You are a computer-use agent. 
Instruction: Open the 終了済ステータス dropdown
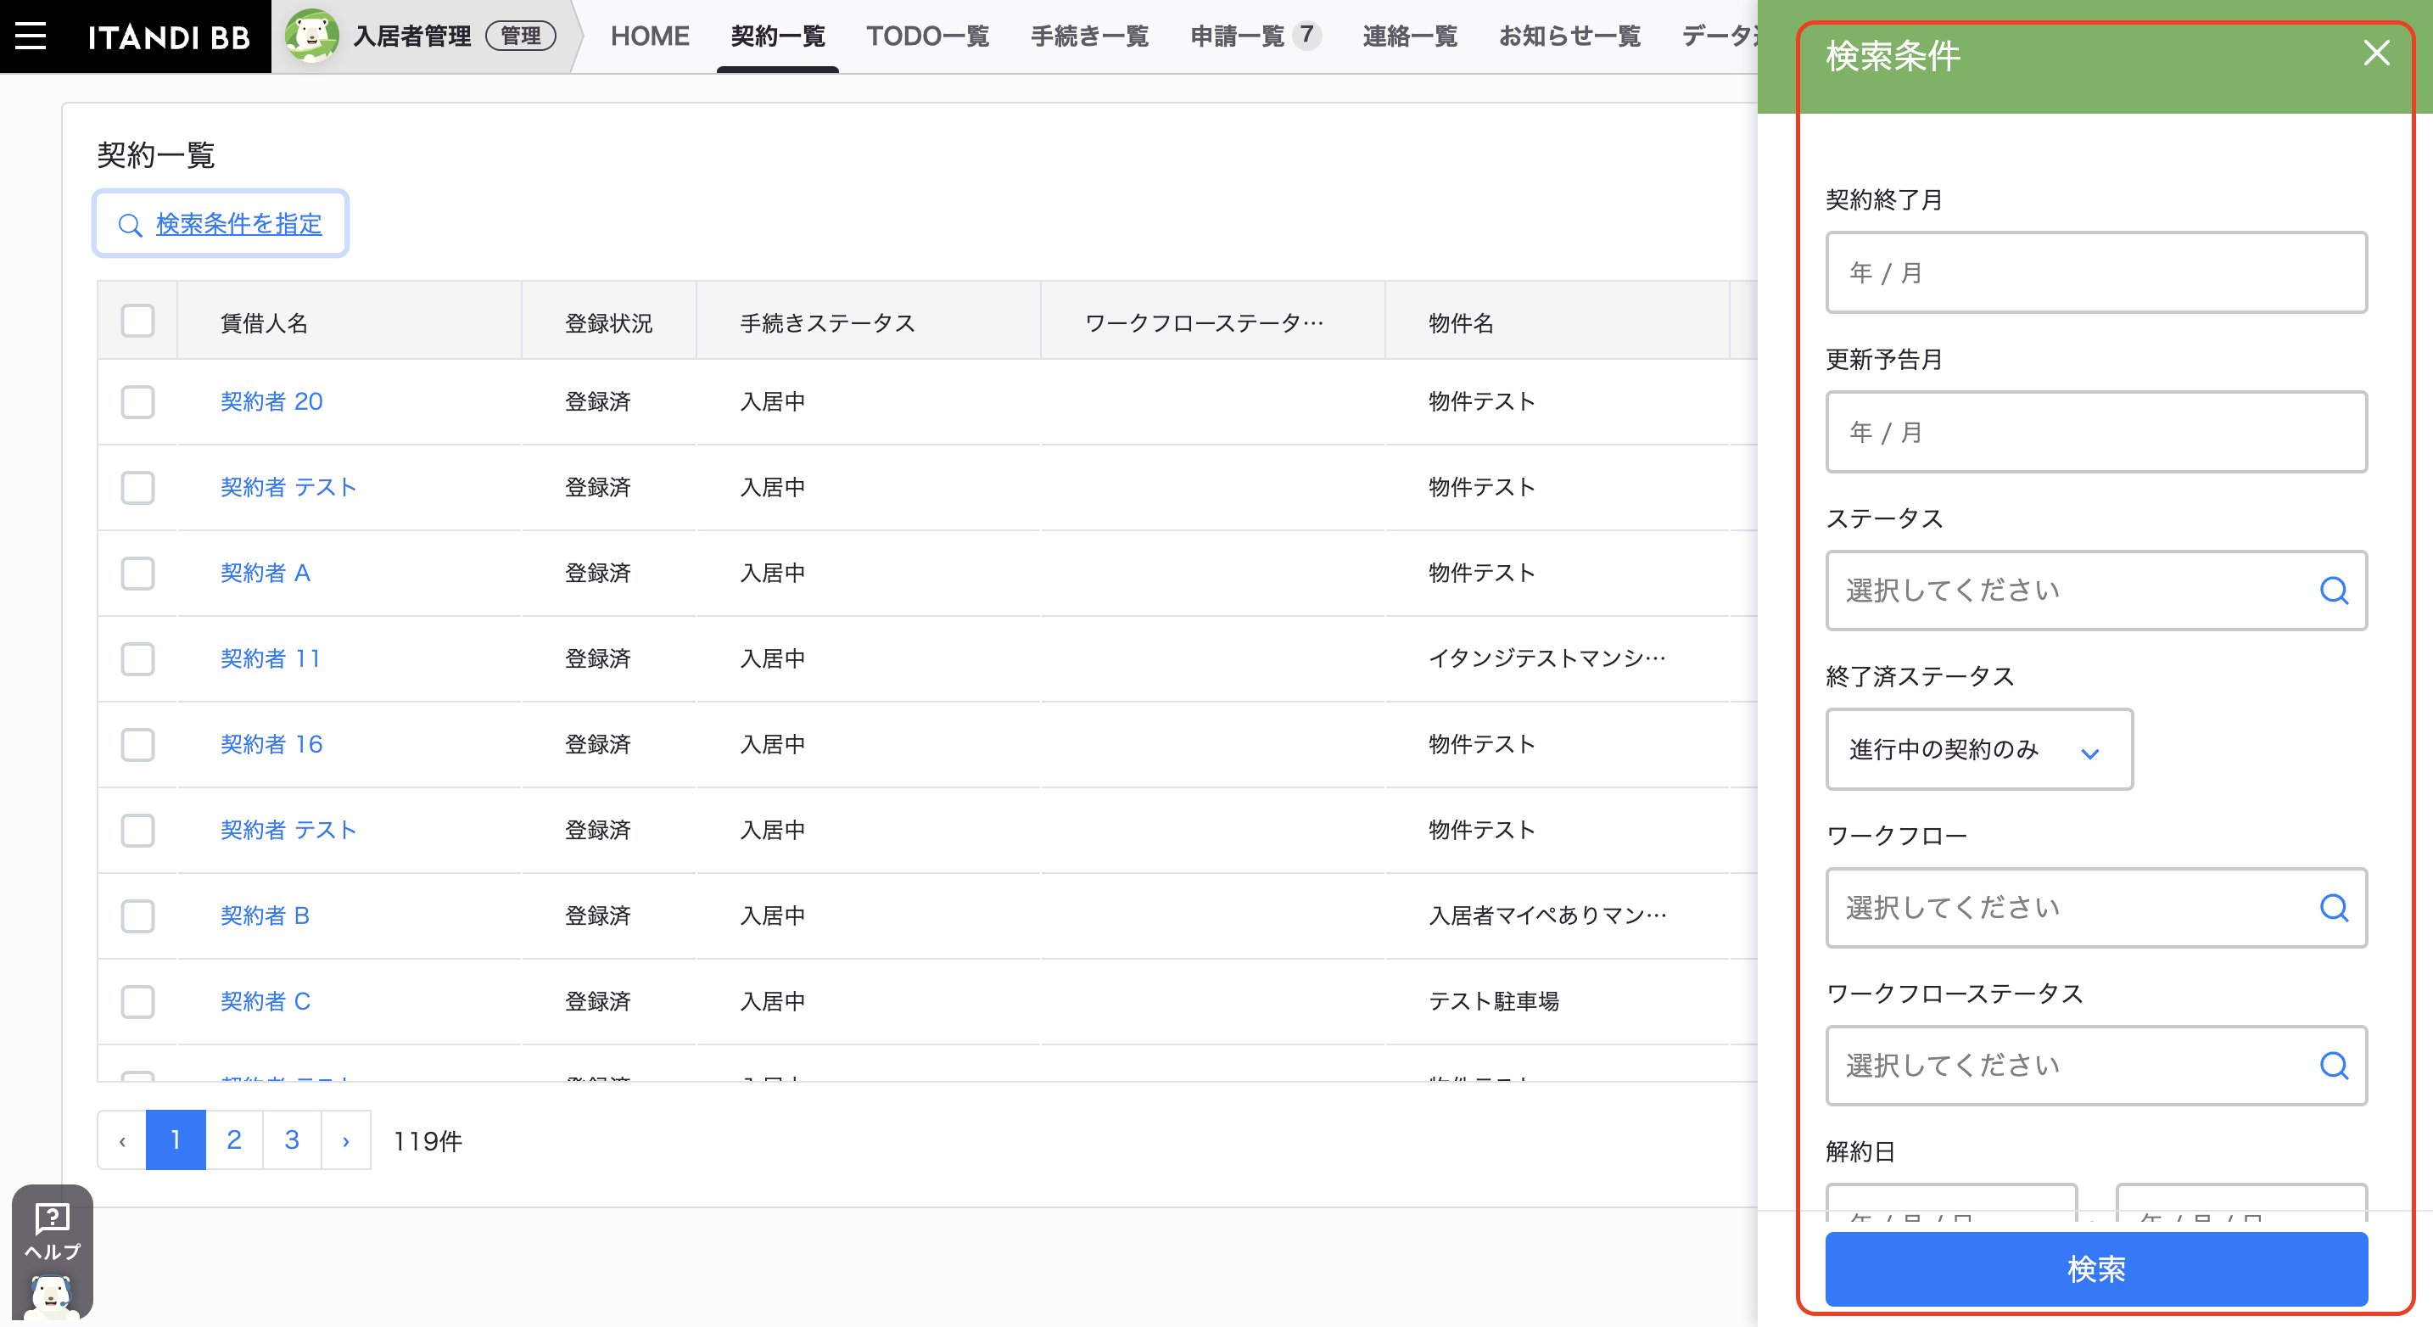1978,749
